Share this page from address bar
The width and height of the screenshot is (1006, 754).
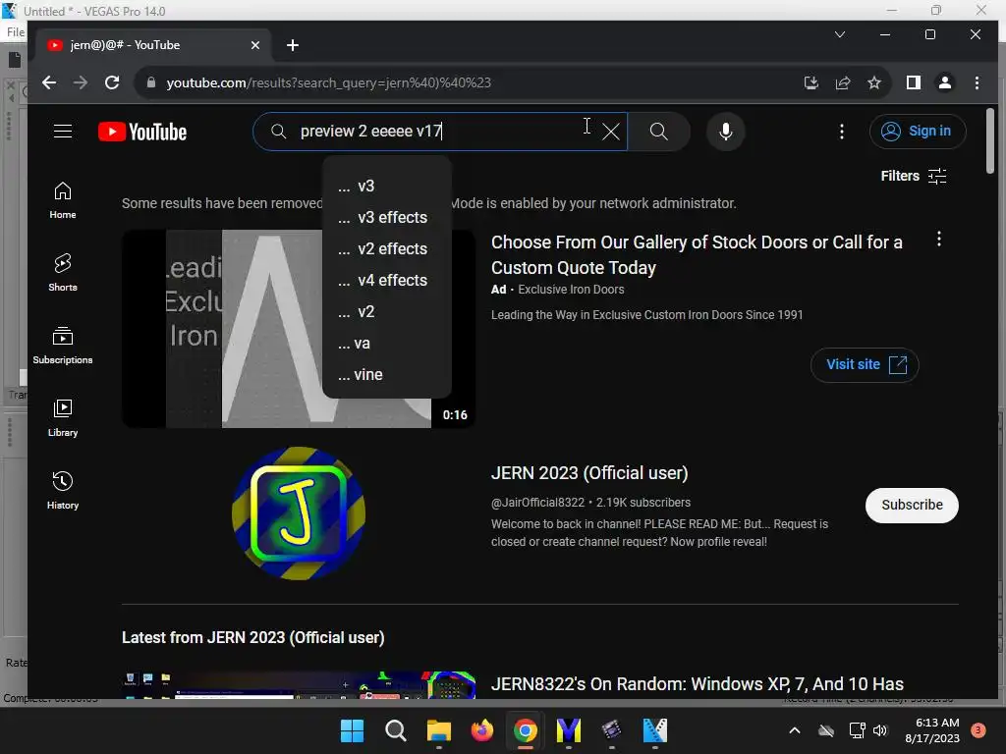click(x=842, y=82)
